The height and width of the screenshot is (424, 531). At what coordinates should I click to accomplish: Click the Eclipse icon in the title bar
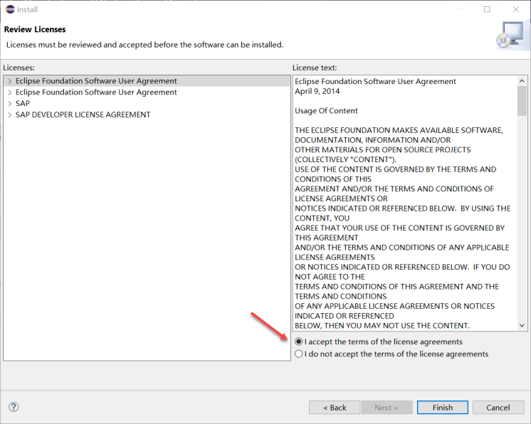[10, 9]
